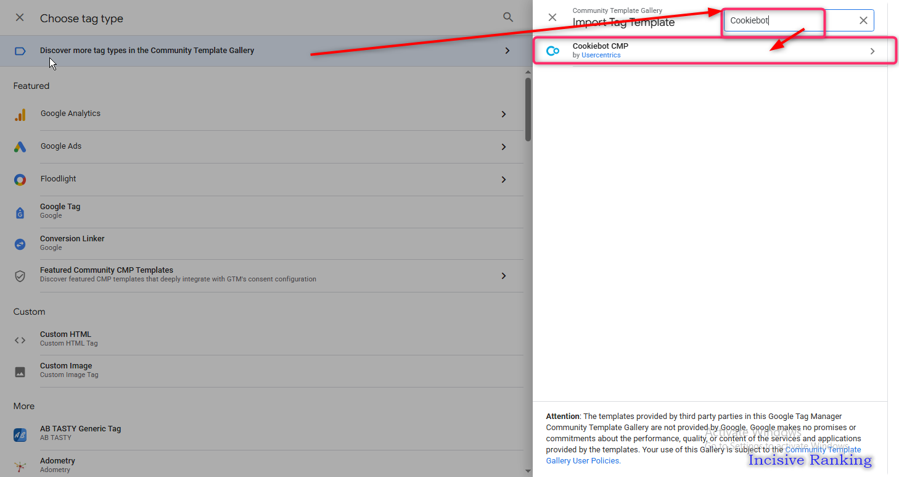Click the Conversion Linker icon
Screen dimensions: 899x477
[20, 244]
